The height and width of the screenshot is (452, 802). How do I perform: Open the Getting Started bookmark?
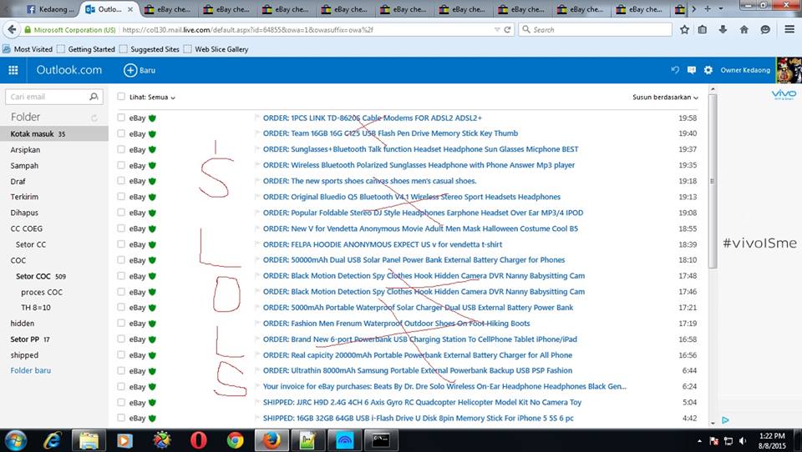coord(86,49)
